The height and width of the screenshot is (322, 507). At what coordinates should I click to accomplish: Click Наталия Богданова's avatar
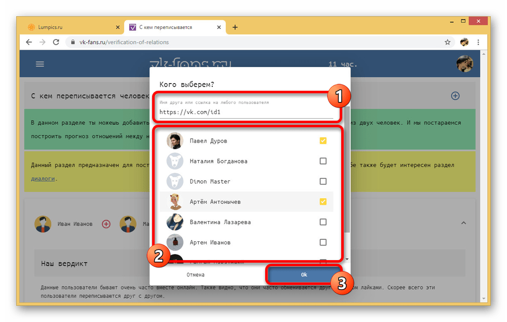pos(175,161)
